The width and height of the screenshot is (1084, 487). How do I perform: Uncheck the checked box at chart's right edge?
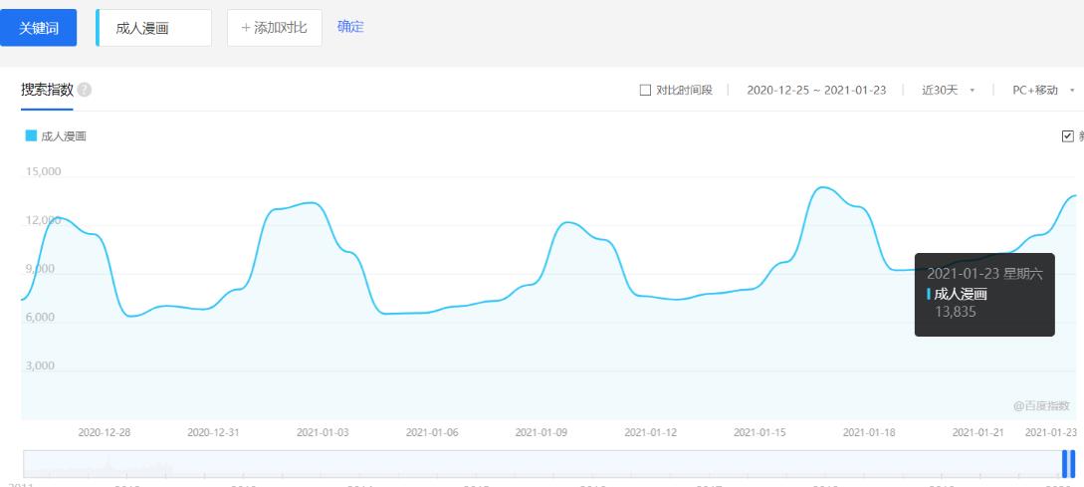pyautogui.click(x=1068, y=135)
